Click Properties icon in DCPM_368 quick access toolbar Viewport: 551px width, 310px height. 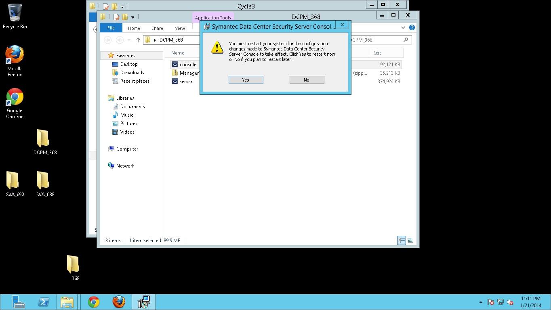point(116,17)
